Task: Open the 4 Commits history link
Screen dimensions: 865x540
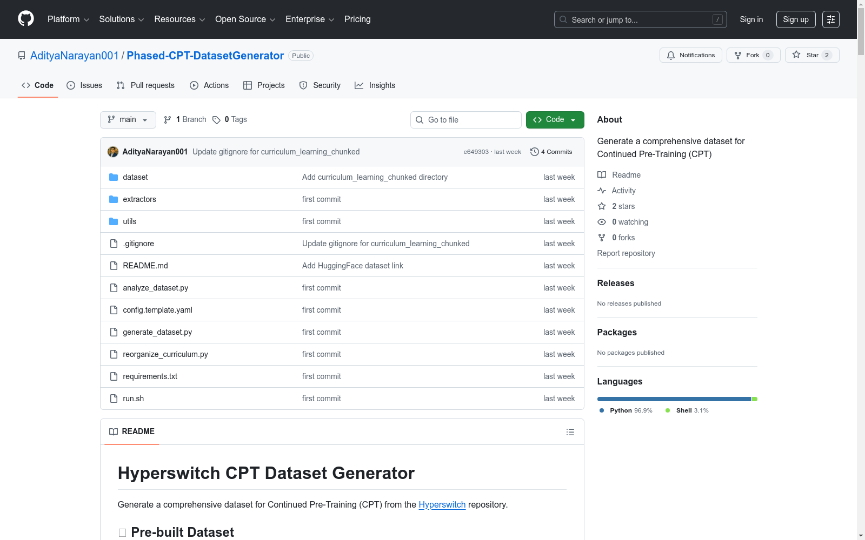Action: (x=551, y=152)
